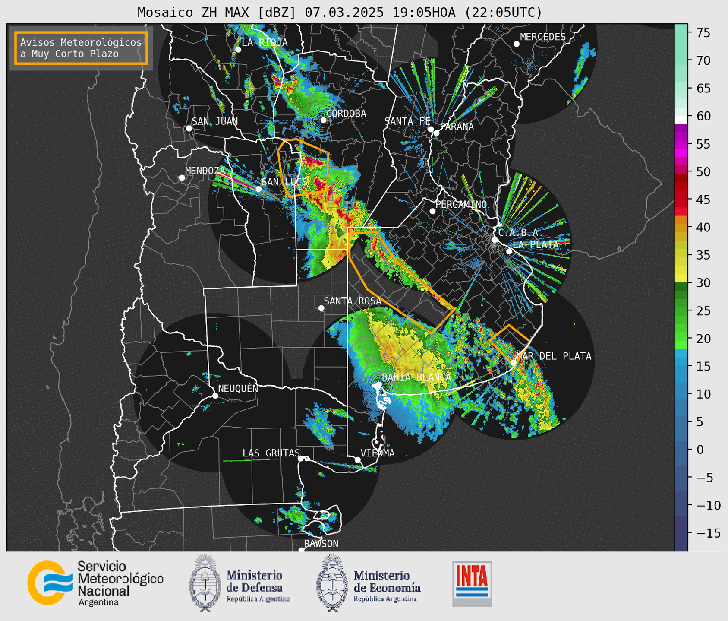Click the CORDOBA label text
This screenshot has height=621, width=728.
346,114
